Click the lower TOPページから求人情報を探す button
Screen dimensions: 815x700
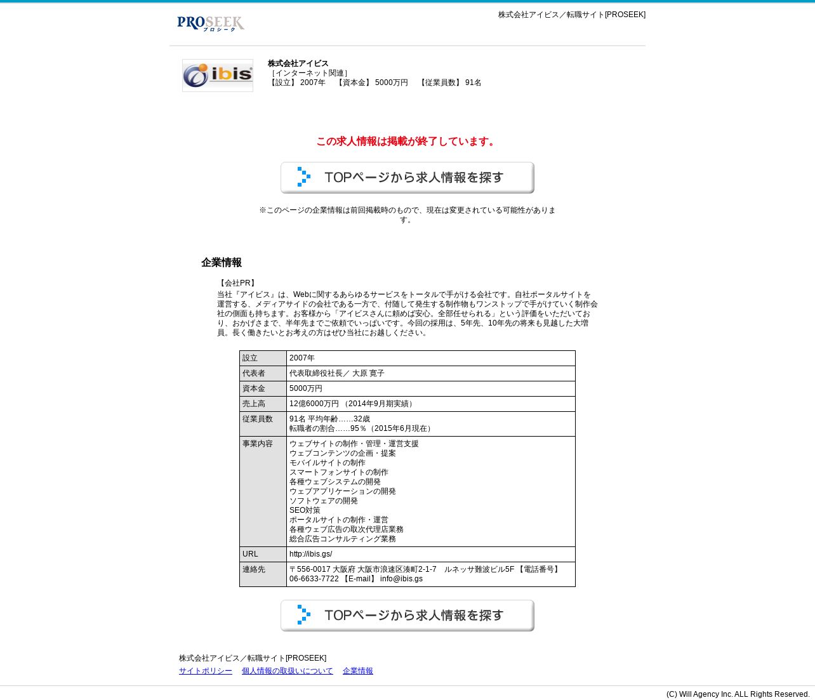tap(407, 616)
